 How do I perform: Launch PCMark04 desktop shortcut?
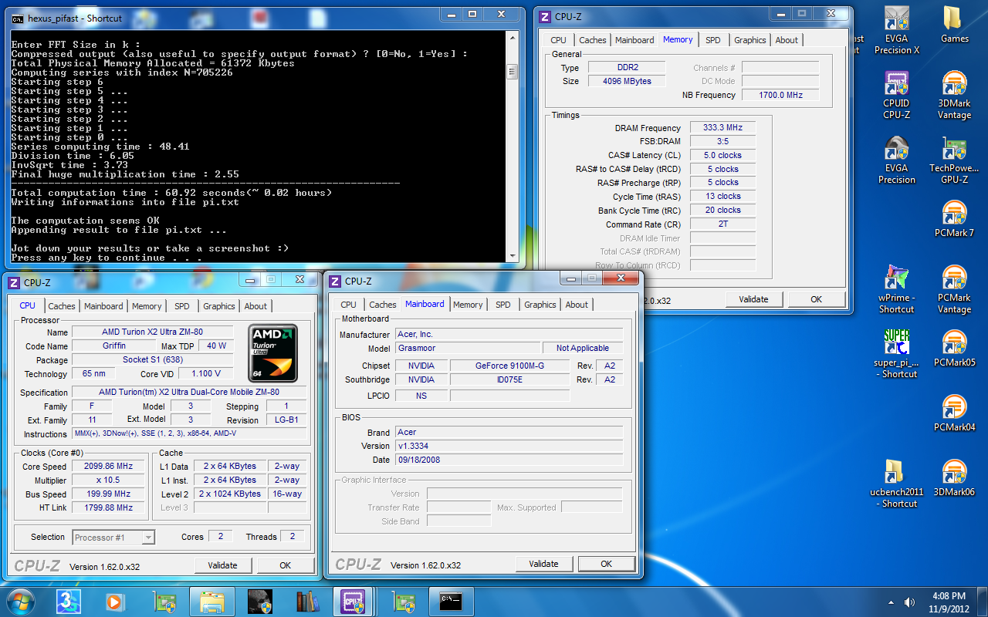[954, 413]
